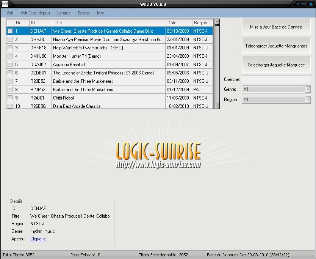Sort by the Region column header
This screenshot has width=316, height=259.
tap(202, 23)
